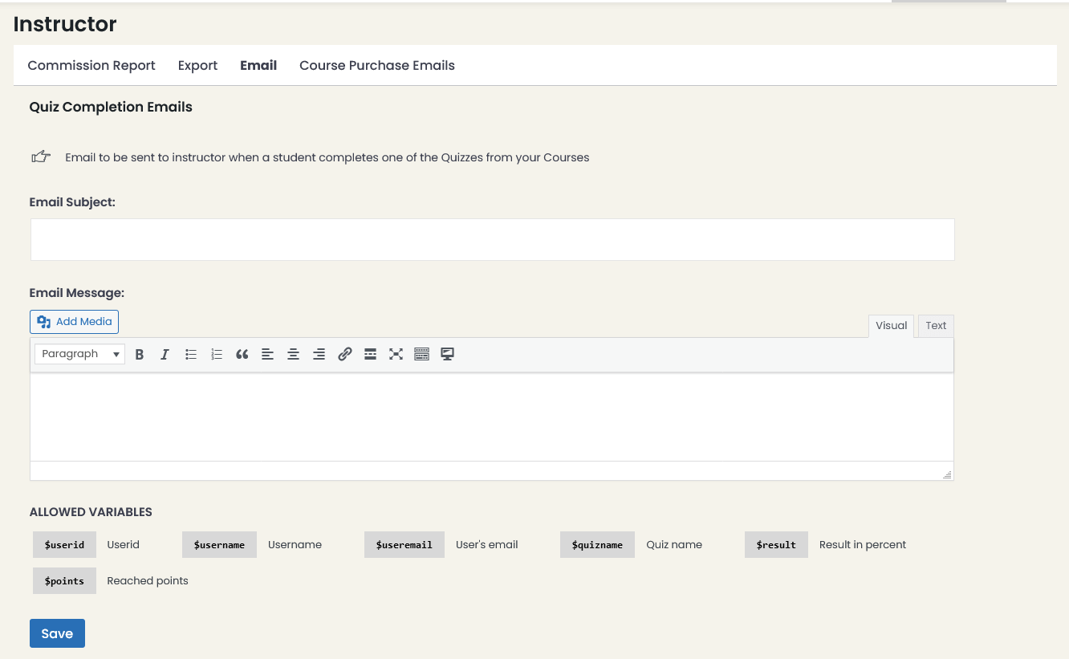Enable distraction-free fullscreen writing mode

click(396, 354)
